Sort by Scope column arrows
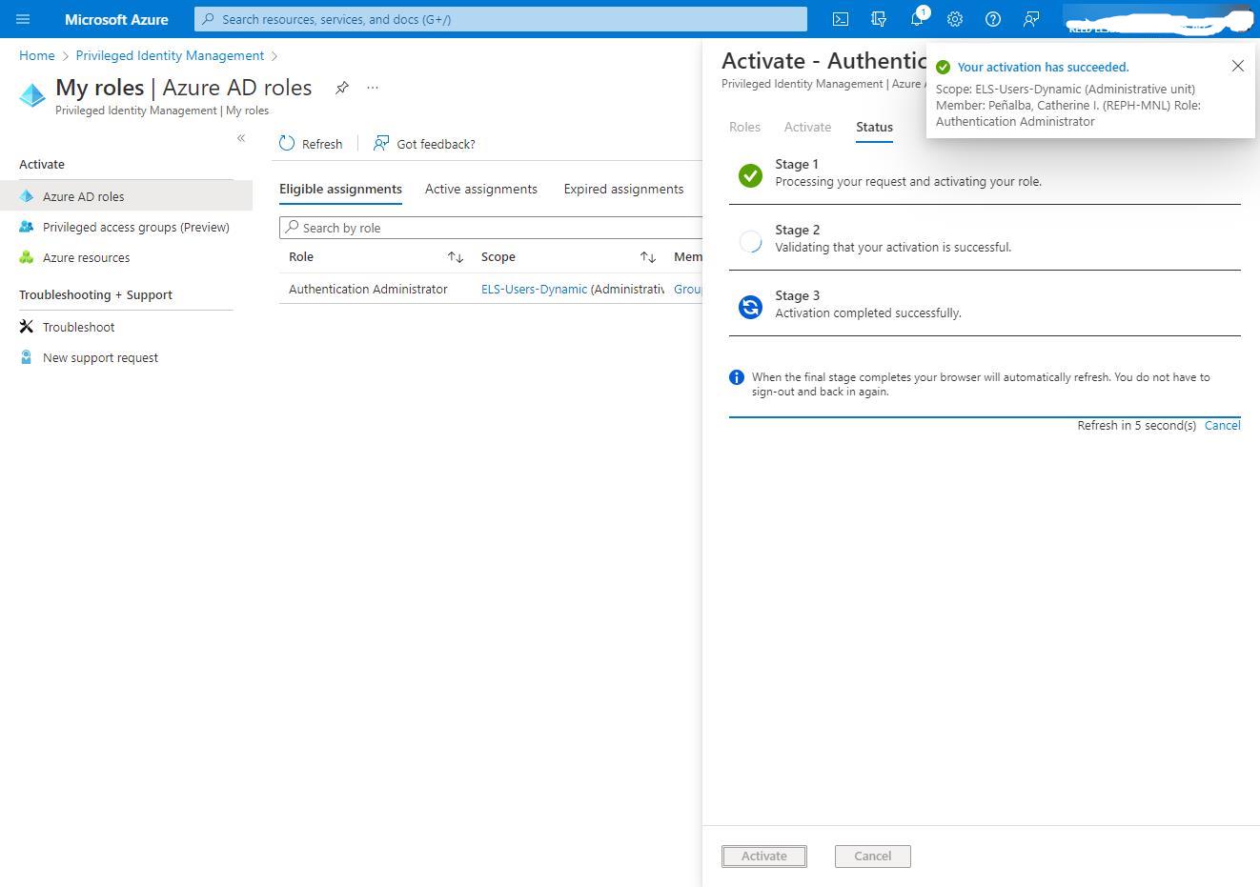 (648, 257)
